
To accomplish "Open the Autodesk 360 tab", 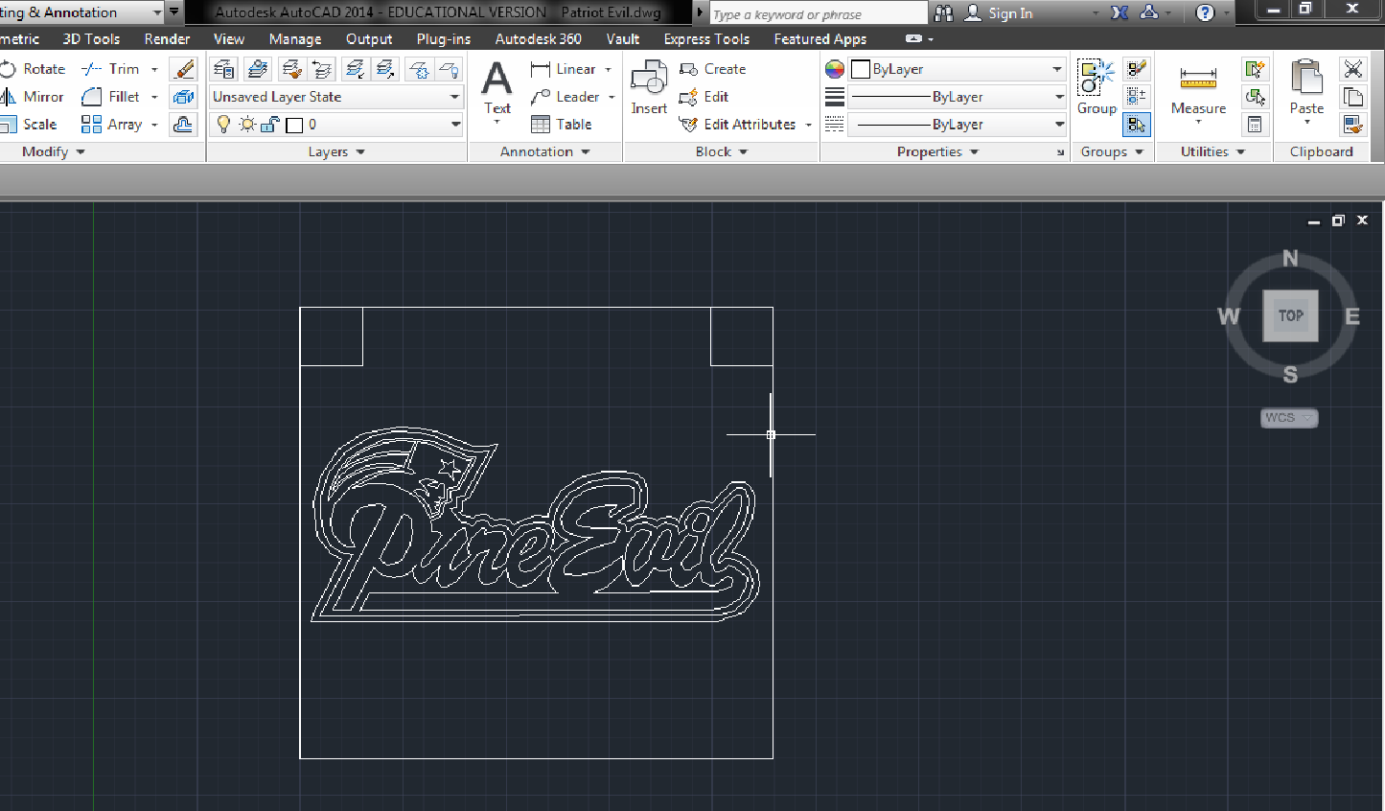I will pyautogui.click(x=538, y=39).
